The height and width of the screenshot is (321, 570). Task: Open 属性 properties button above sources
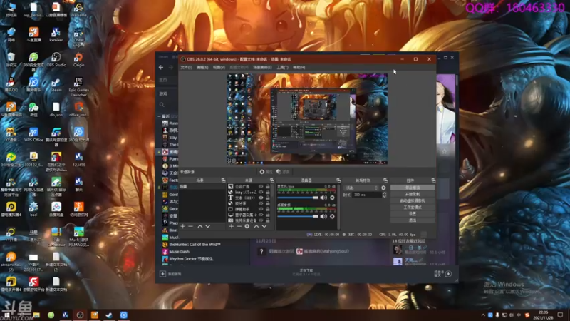click(266, 172)
